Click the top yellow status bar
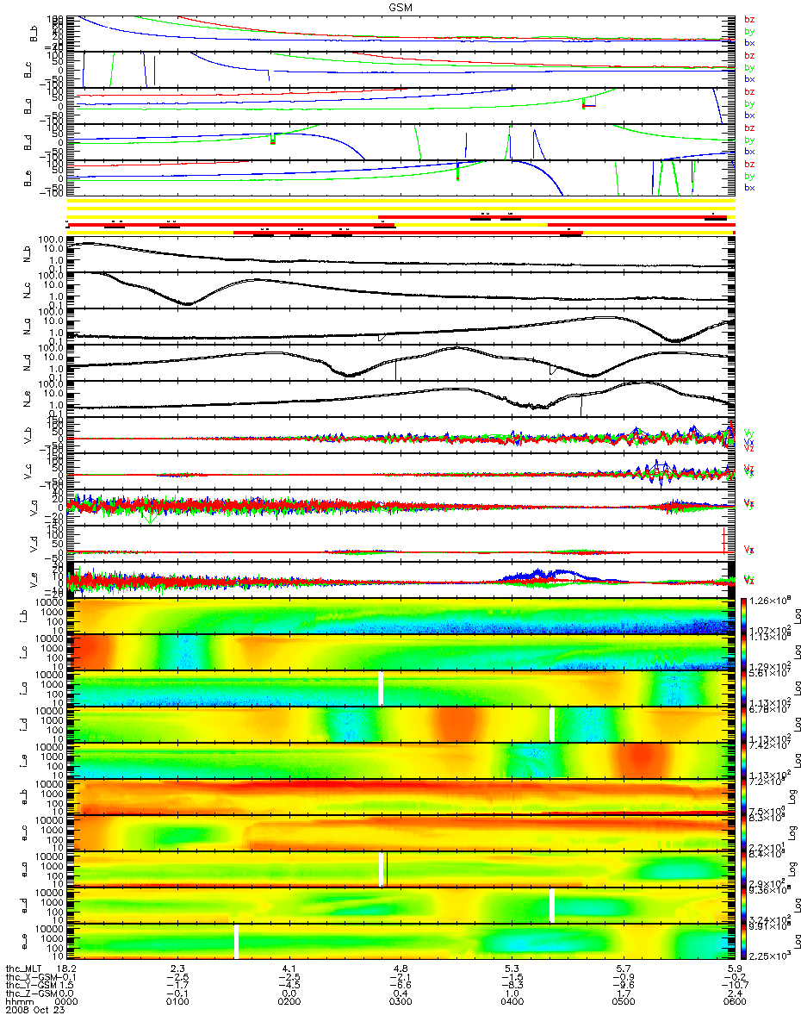Screen dimensions: 801x1034 (400, 202)
